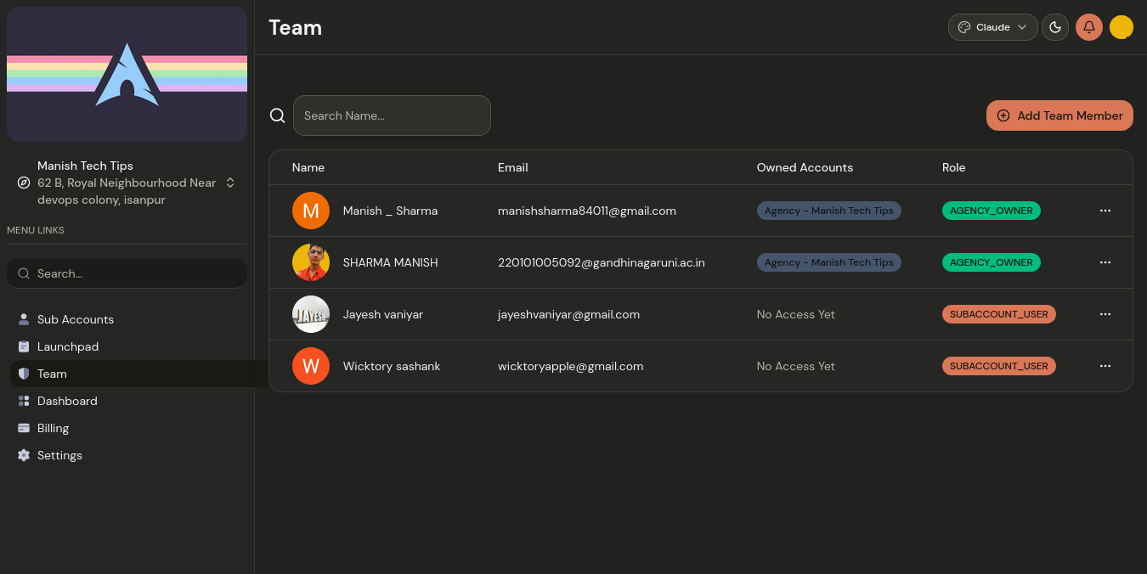The image size is (1147, 574).
Task: Click the Dashboard grid icon
Action: [x=24, y=401]
